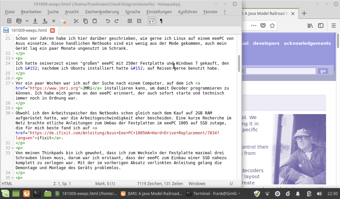Open the Firefox hamburger menu
This screenshot has height=199, width=340.
pos(334,26)
